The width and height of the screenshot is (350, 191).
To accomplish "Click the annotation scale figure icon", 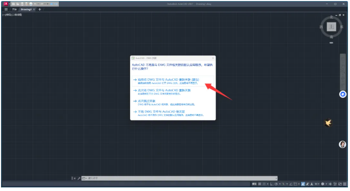I will pos(312,184).
